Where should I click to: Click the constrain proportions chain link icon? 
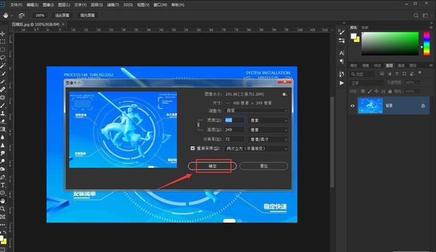tap(199, 125)
